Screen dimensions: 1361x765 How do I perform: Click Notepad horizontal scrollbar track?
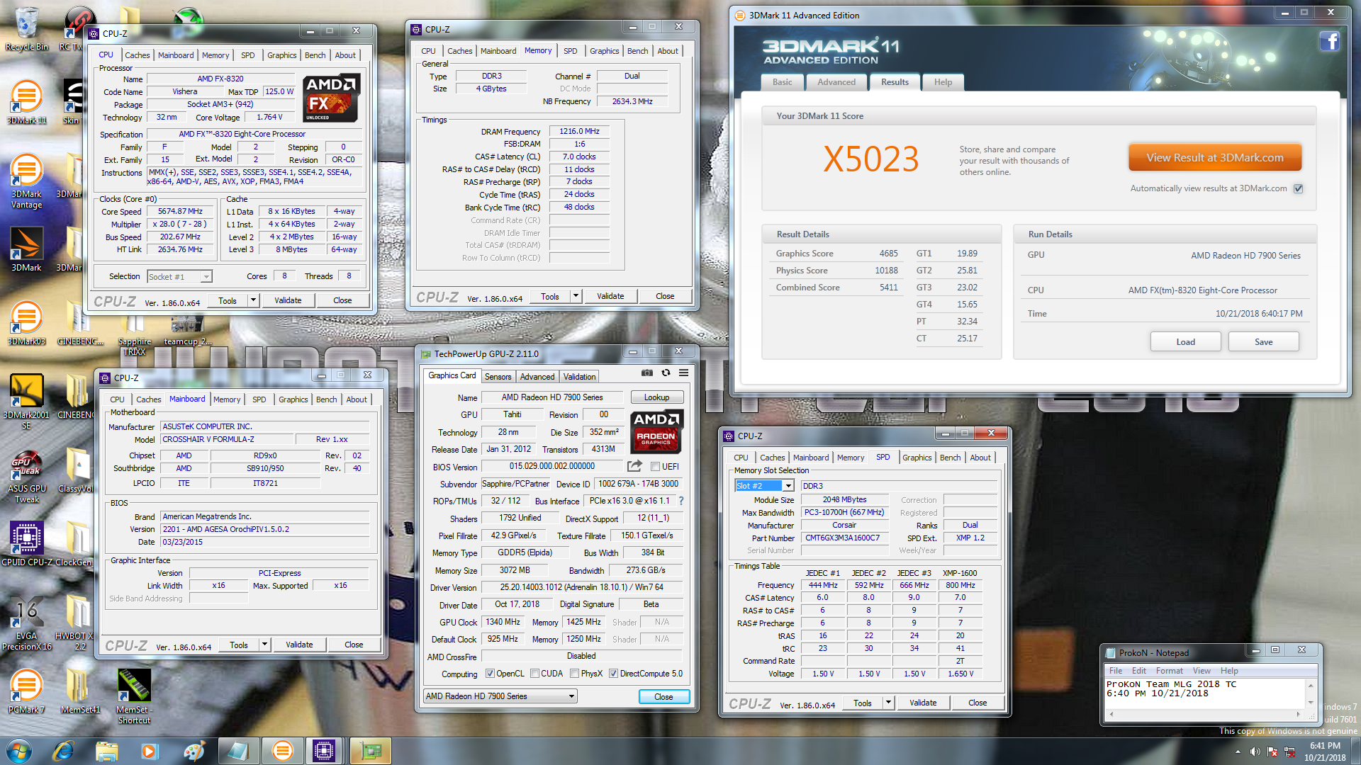point(1205,714)
